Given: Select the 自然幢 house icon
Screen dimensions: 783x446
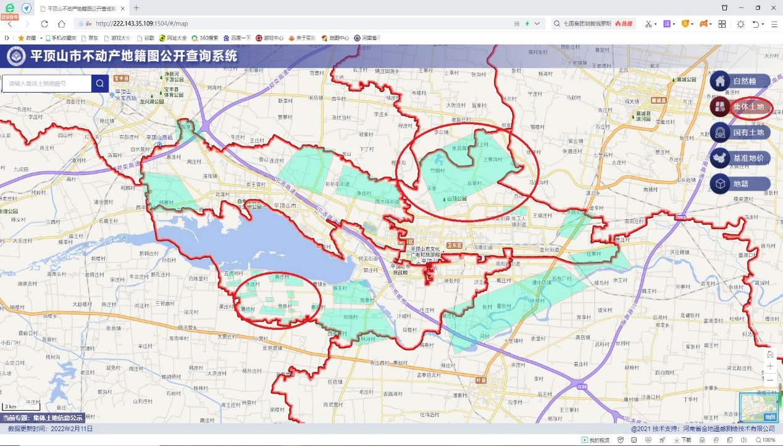Looking at the screenshot, I should coord(719,81).
